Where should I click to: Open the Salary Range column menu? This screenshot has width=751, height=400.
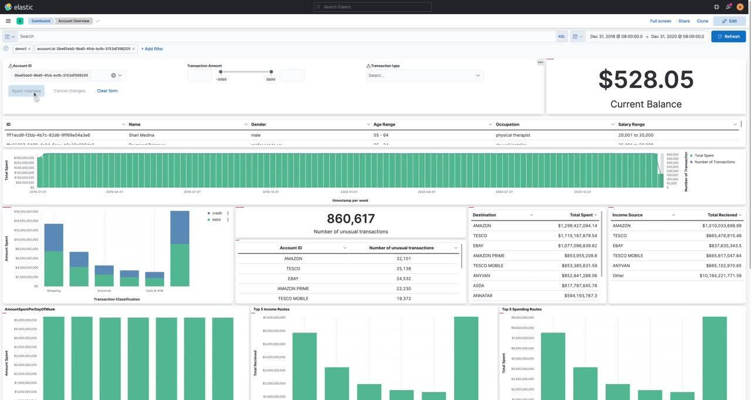click(735, 124)
